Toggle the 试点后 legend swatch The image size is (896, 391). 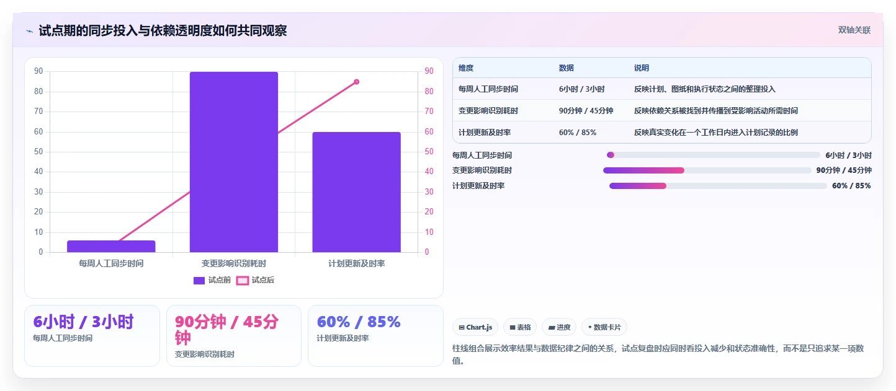[243, 281]
